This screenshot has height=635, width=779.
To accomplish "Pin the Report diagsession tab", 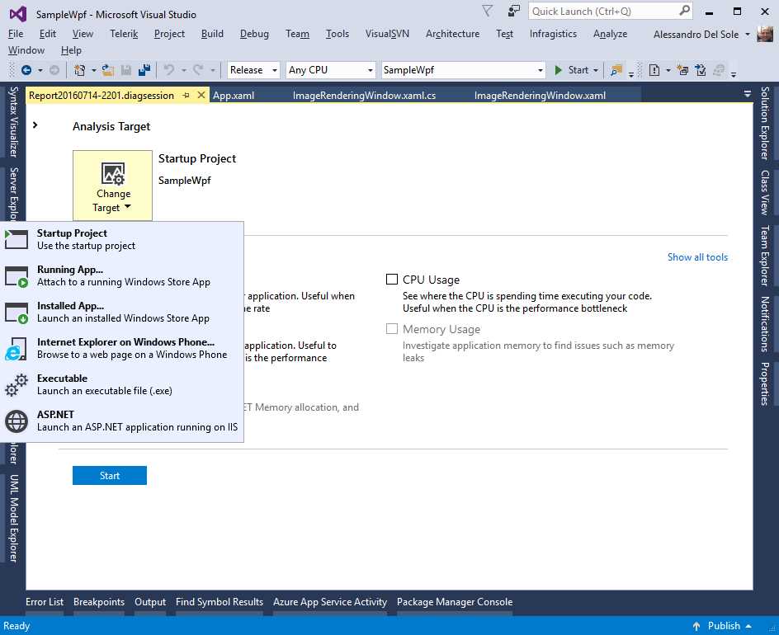I will [186, 96].
